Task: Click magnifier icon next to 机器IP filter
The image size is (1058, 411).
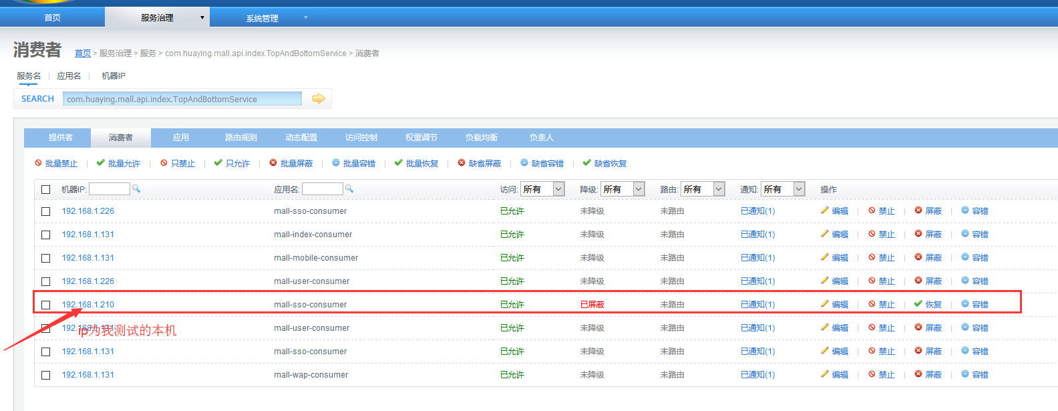Action: [136, 188]
